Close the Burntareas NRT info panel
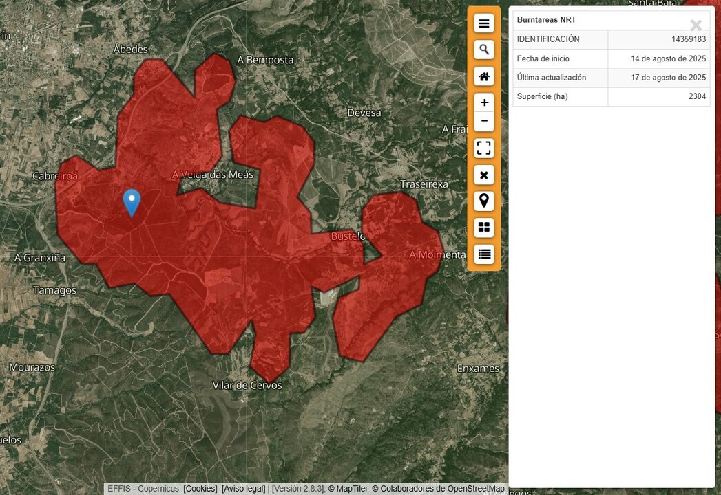The width and height of the screenshot is (721, 495). click(x=696, y=25)
